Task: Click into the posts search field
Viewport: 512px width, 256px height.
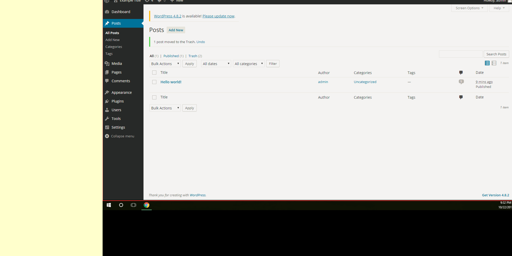Action: coord(461,54)
